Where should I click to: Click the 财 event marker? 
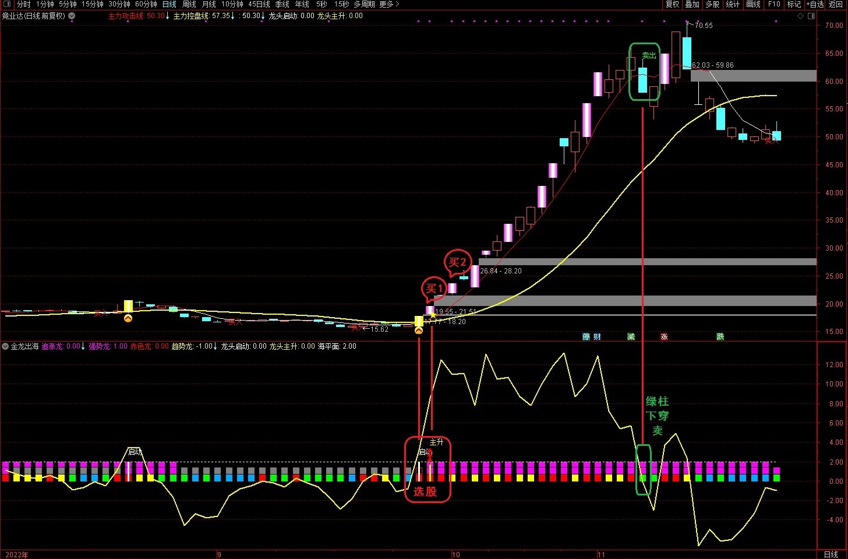[x=597, y=337]
